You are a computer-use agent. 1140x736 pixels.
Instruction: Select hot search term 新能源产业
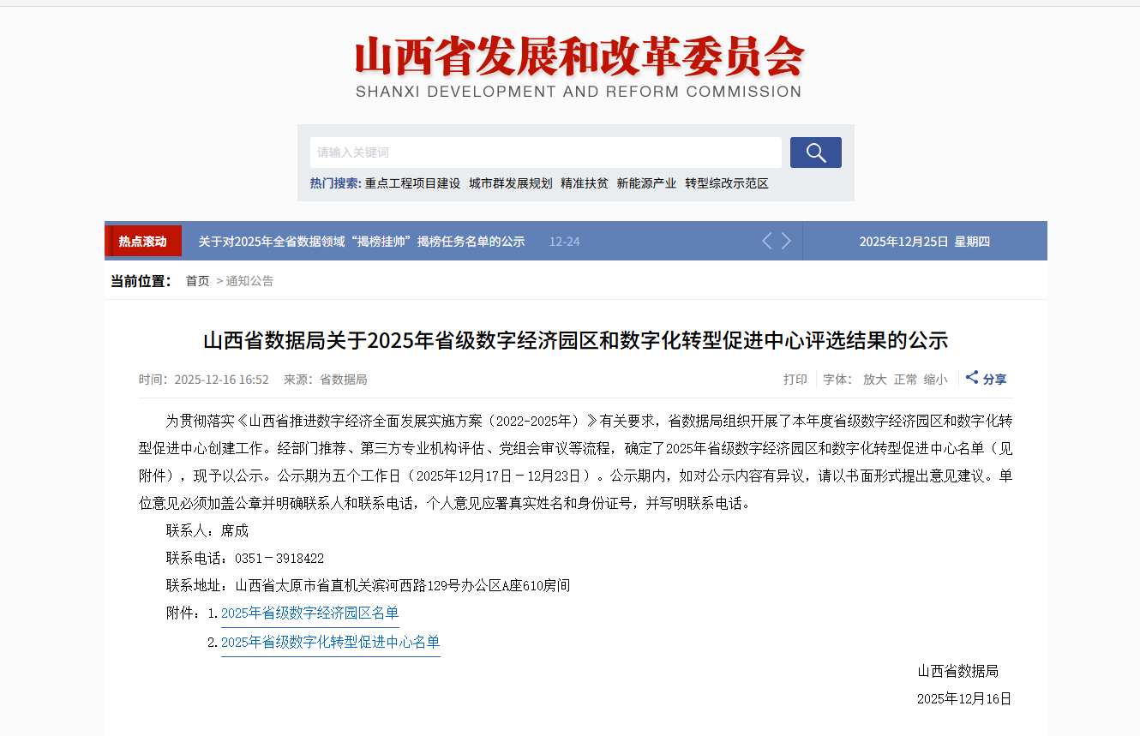647,183
